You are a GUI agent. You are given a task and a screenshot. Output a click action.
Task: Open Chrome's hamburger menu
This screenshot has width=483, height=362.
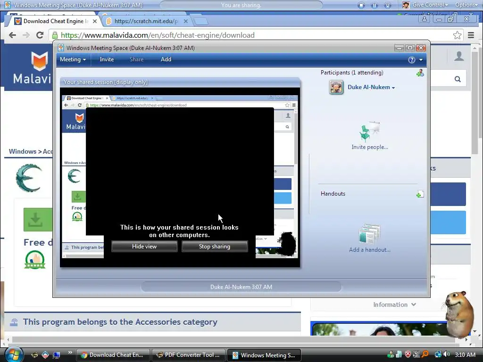tap(471, 35)
